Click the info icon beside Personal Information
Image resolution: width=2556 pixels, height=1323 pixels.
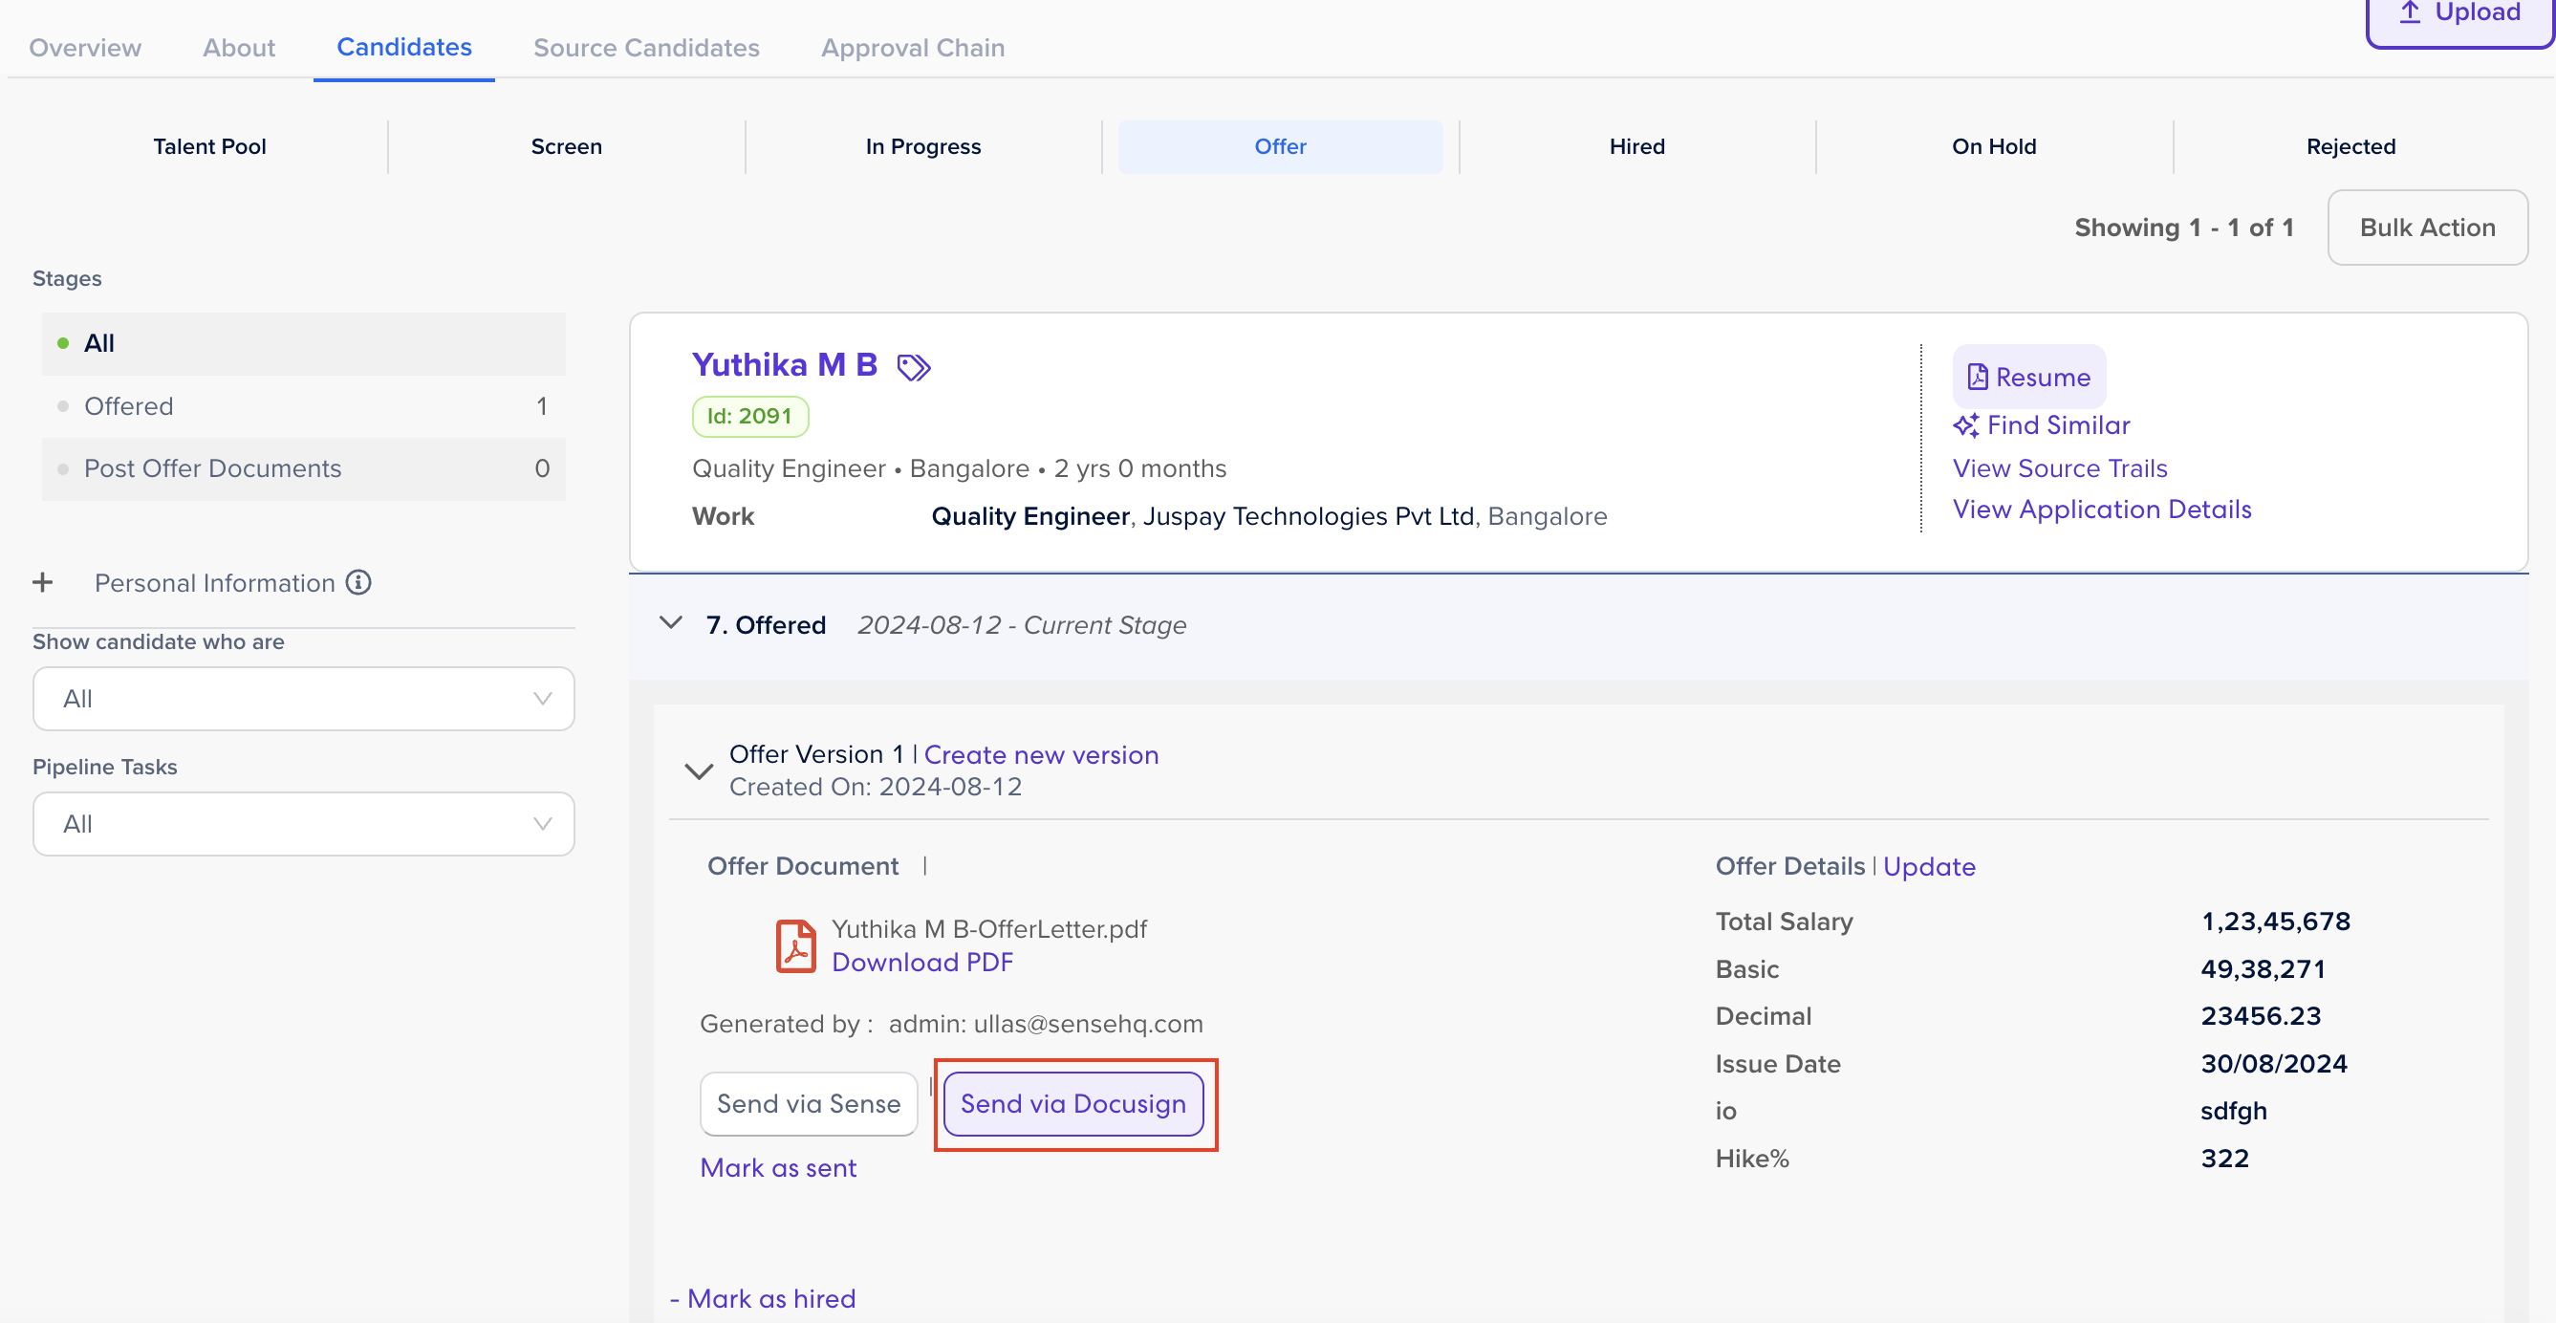coord(358,582)
